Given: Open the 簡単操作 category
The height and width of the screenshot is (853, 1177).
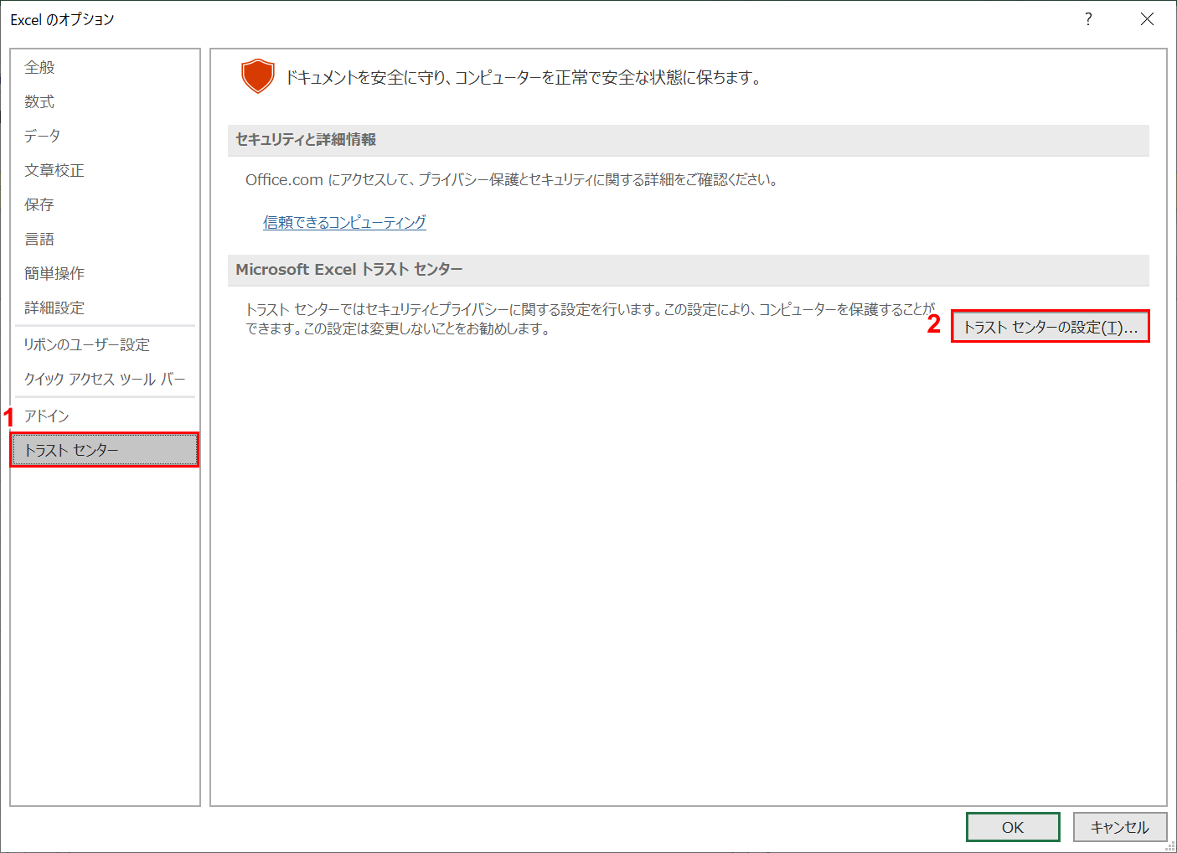Looking at the screenshot, I should coord(105,273).
